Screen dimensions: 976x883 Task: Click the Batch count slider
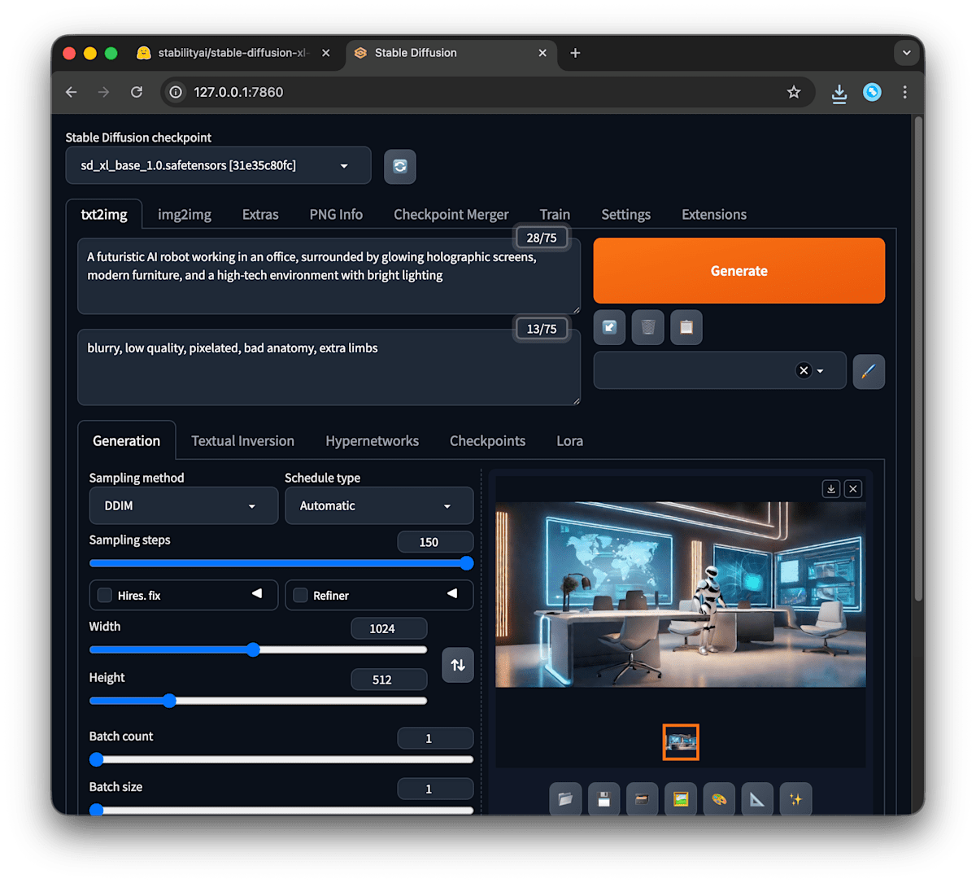point(281,759)
